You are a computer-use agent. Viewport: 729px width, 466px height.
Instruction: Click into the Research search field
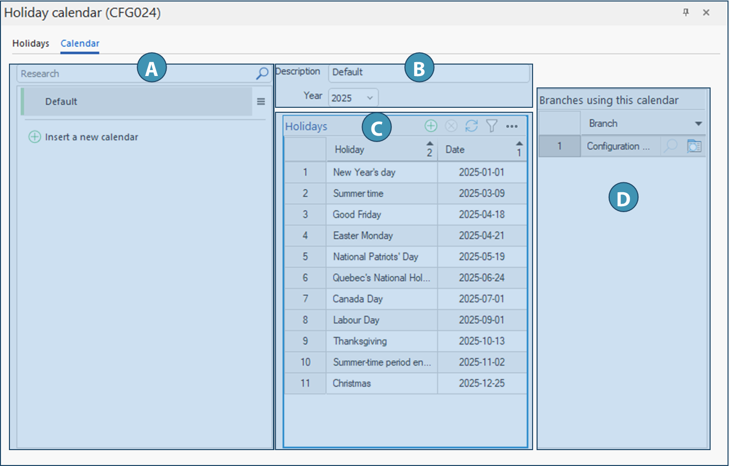click(x=134, y=74)
